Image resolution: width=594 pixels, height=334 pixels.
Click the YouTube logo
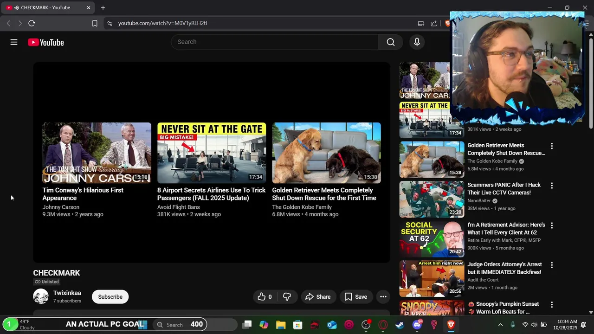click(x=45, y=42)
